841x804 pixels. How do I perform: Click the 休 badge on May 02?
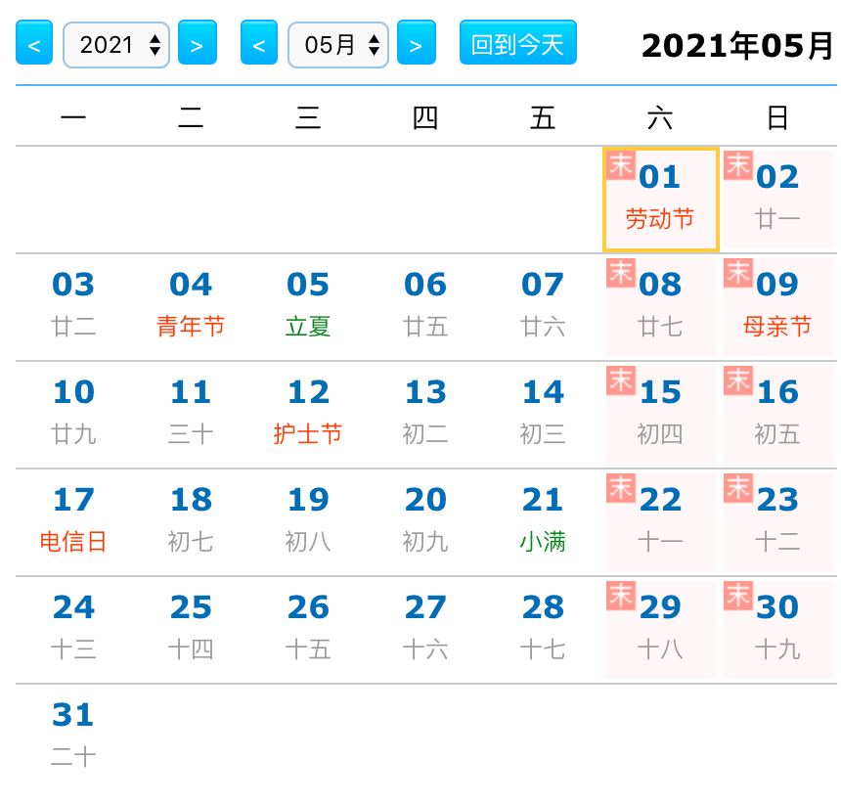(x=738, y=165)
